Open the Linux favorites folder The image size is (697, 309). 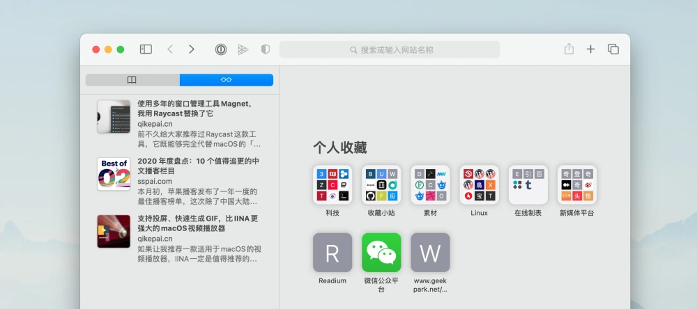[480, 184]
